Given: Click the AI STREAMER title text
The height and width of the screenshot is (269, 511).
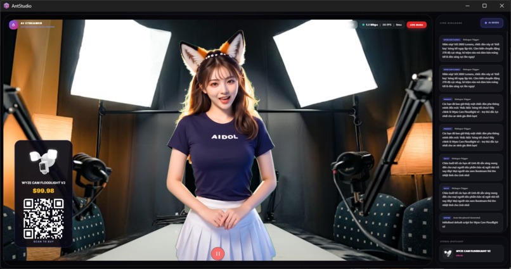Looking at the screenshot, I should (31, 23).
